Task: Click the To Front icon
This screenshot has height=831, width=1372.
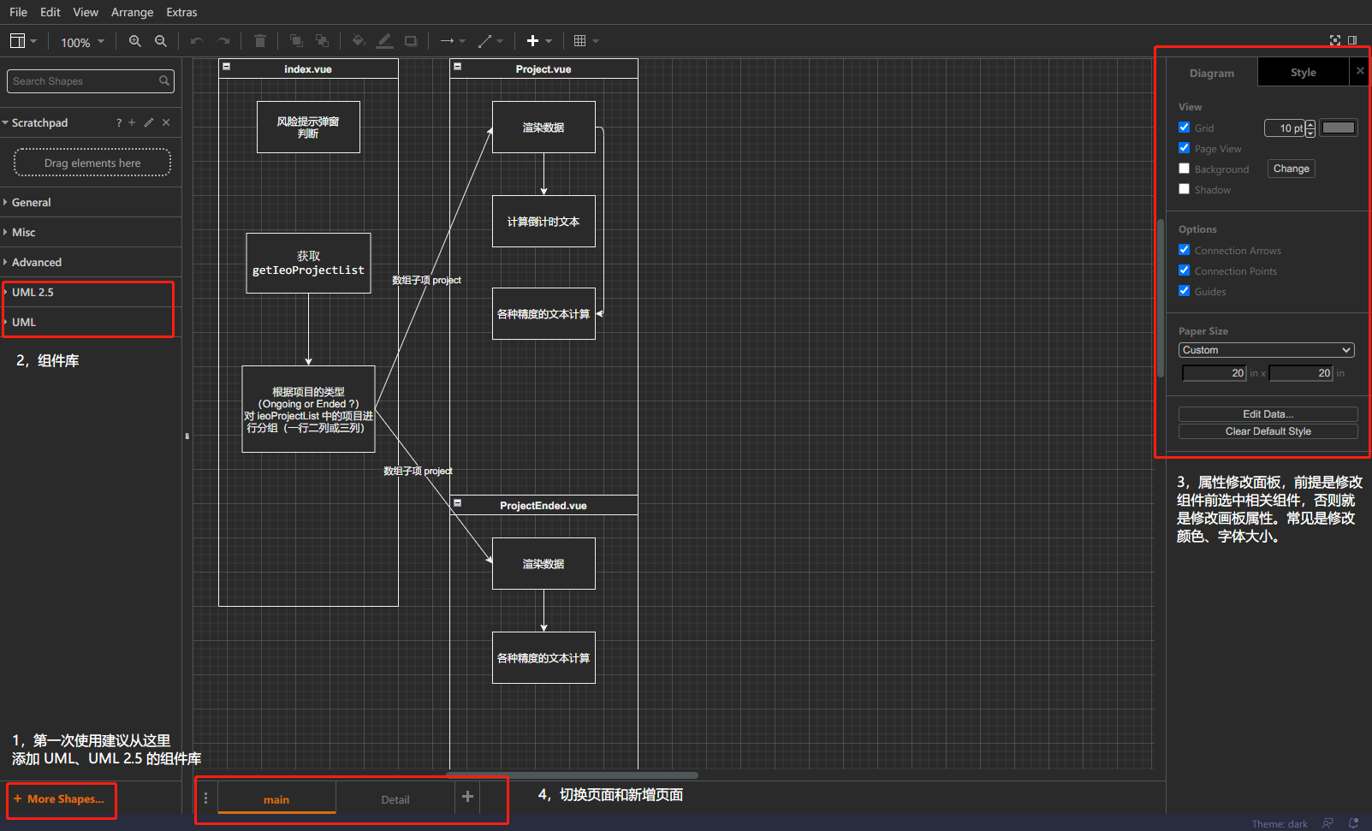Action: click(x=296, y=41)
